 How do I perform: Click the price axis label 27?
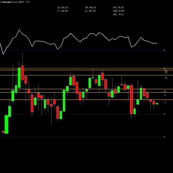coord(164,137)
